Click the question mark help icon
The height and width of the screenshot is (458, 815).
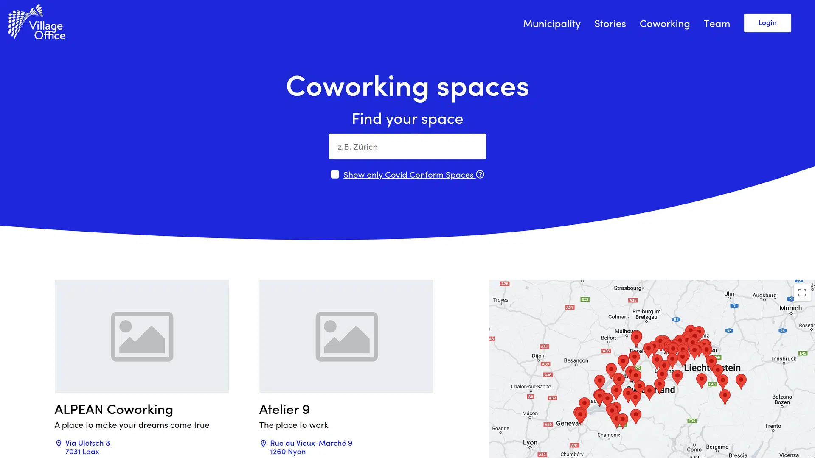pyautogui.click(x=480, y=174)
